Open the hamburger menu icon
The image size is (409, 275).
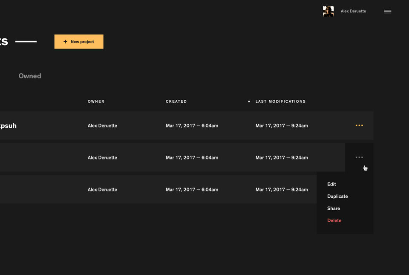tap(387, 12)
